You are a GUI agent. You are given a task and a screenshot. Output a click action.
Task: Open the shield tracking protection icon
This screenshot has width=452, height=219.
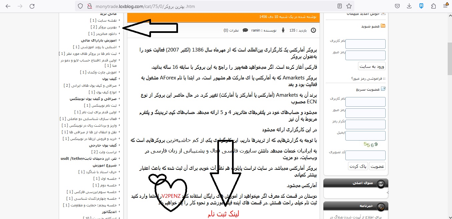pyautogui.click(x=80, y=6)
